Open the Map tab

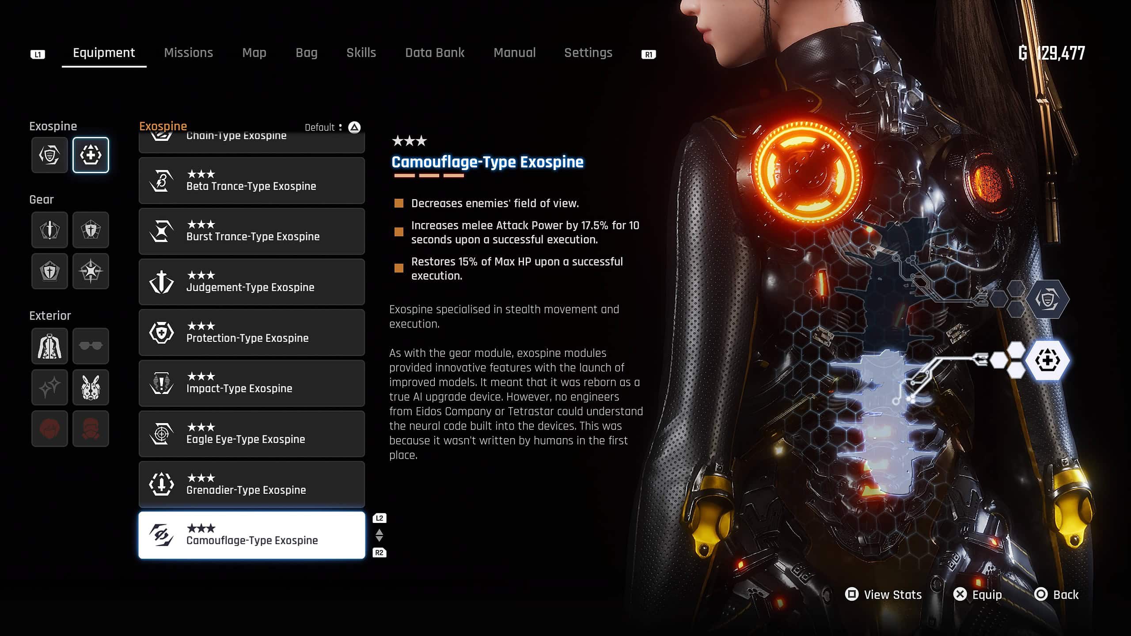pos(254,53)
